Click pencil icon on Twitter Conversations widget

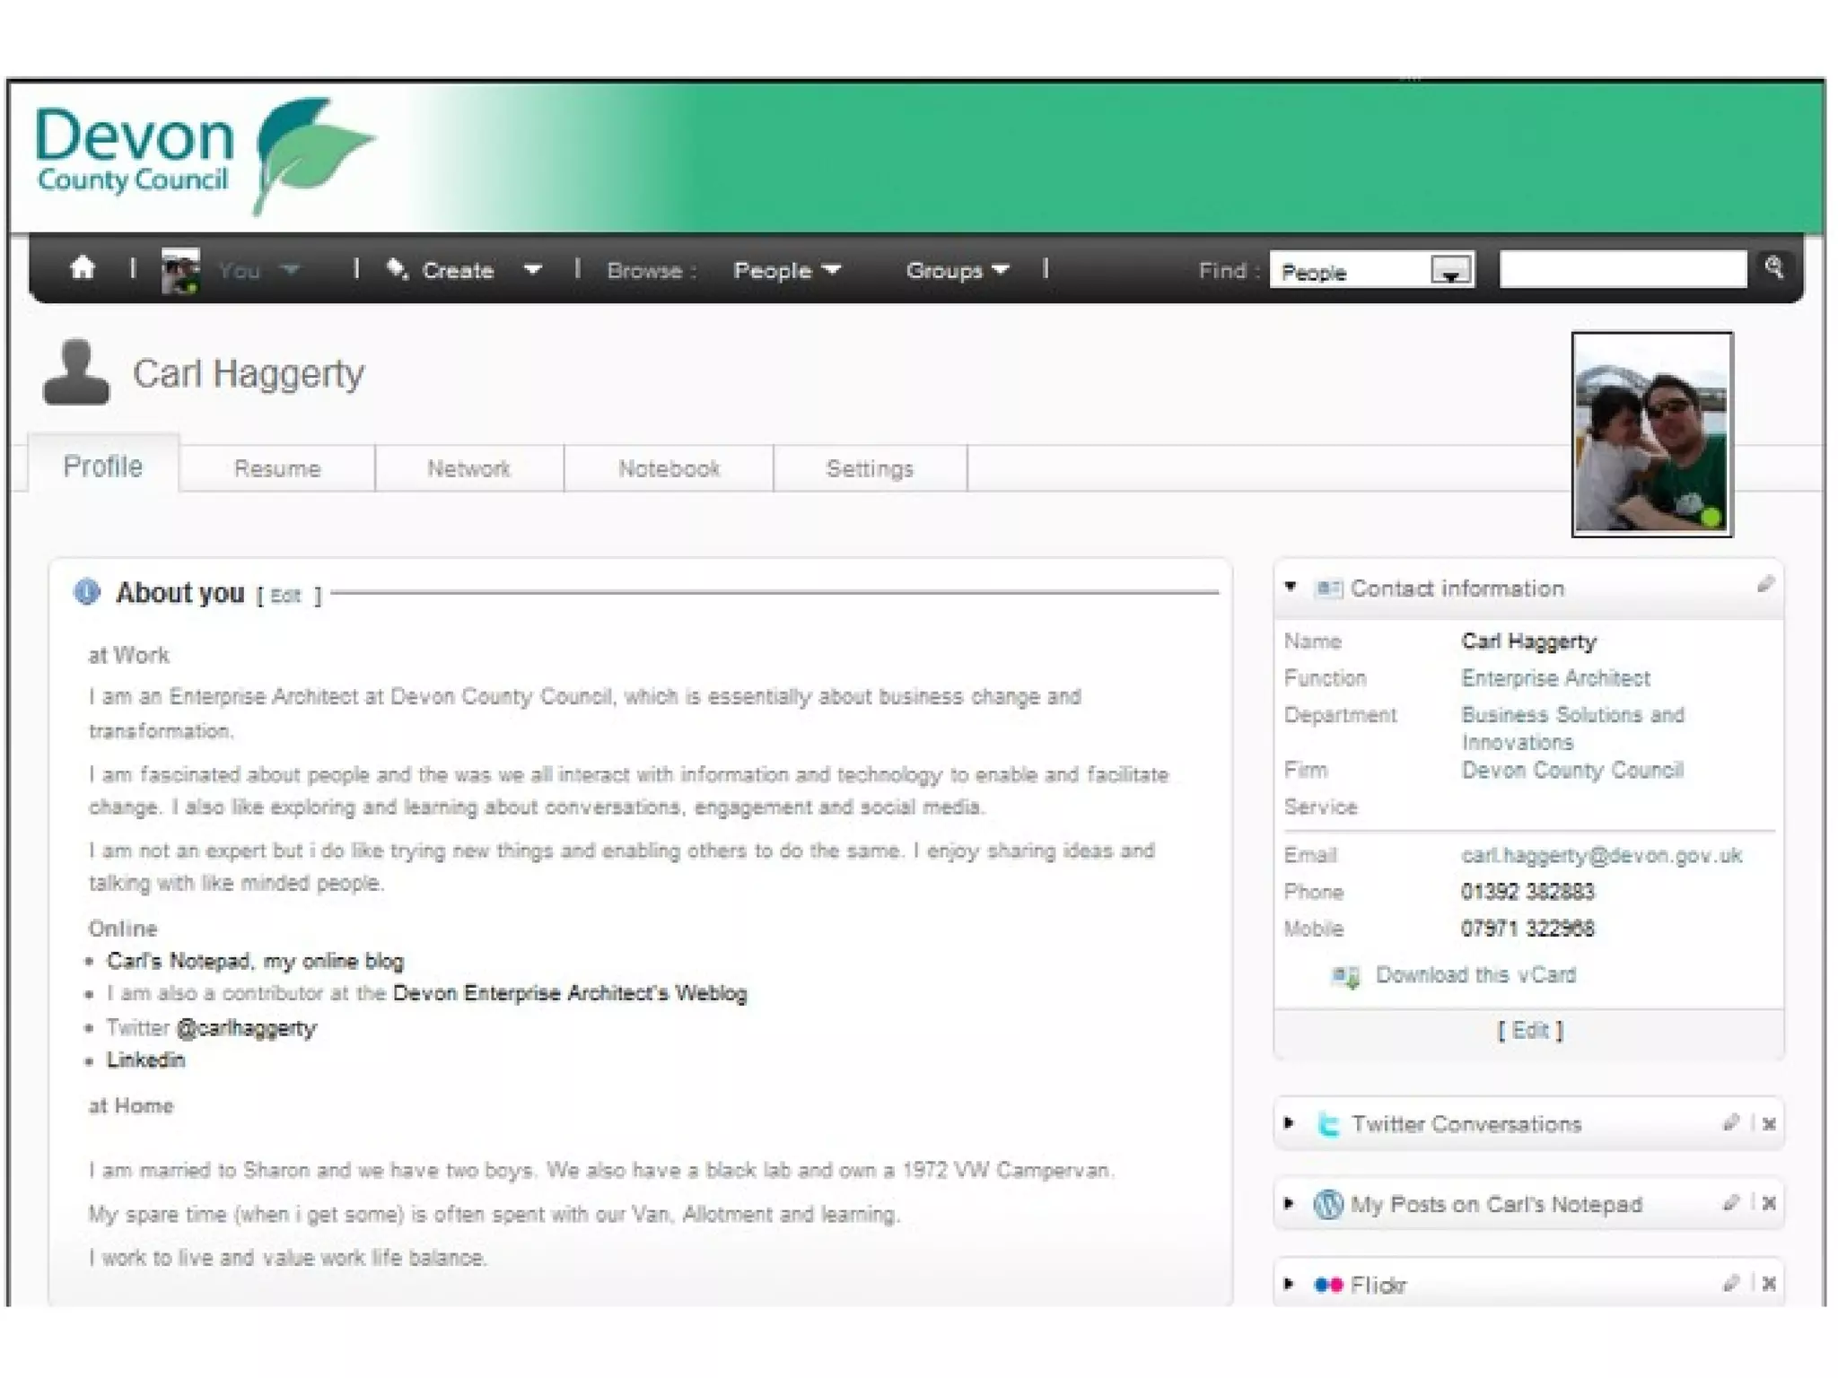click(x=1731, y=1122)
